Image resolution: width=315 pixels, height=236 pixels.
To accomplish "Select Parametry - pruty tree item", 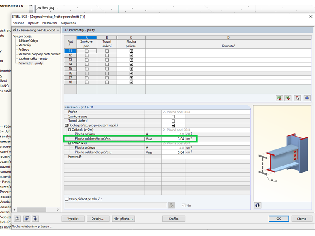I will (x=31, y=63).
